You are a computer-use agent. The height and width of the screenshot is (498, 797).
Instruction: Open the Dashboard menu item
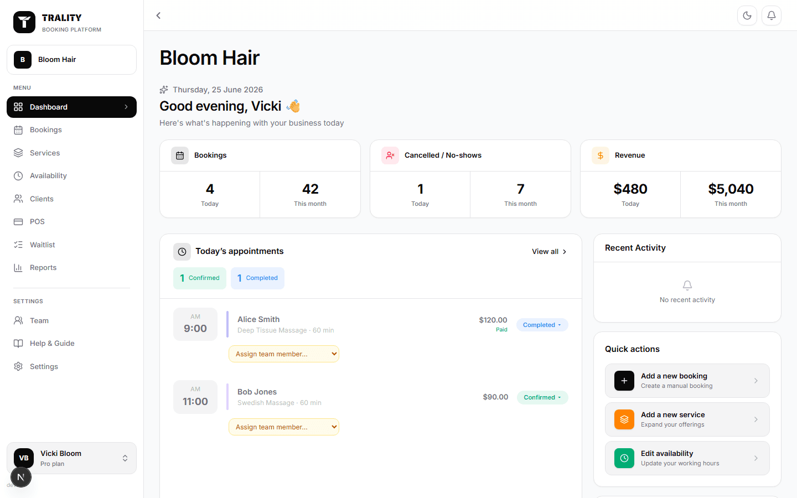(x=71, y=107)
